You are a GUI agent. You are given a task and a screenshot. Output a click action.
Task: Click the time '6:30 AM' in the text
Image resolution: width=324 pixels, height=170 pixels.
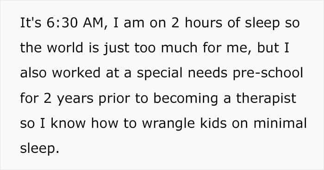point(75,23)
